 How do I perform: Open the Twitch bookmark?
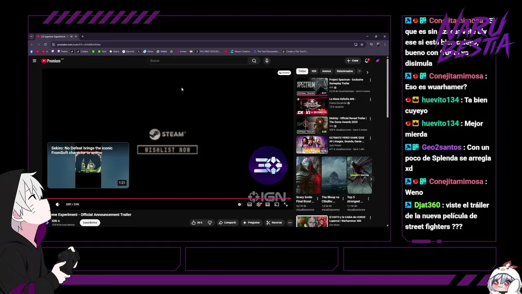point(62,51)
